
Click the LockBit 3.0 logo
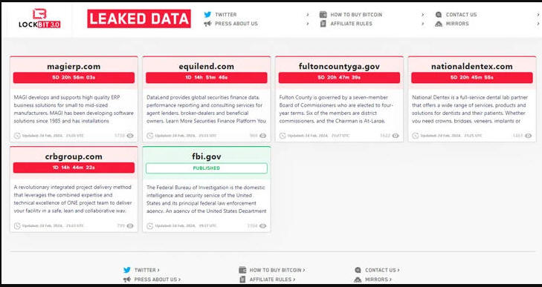(x=39, y=19)
